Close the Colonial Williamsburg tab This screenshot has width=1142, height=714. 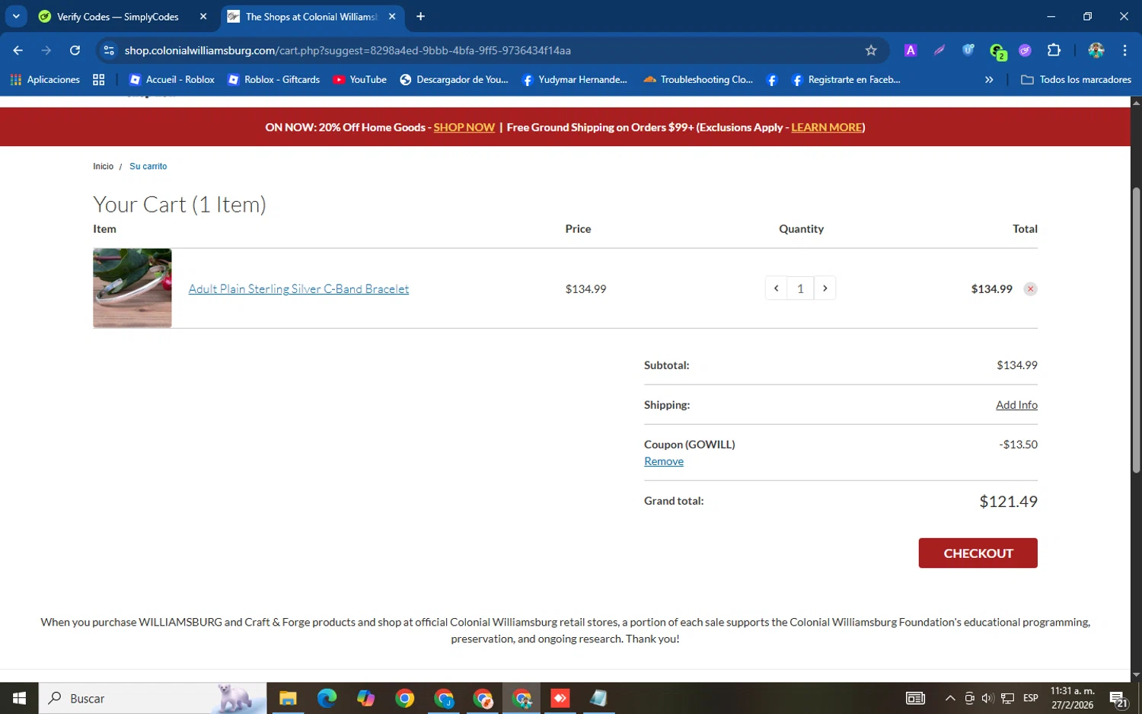pyautogui.click(x=392, y=16)
